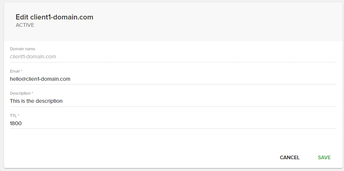Click the dotted underline under Domain name
This screenshot has width=344, height=171.
173,62
